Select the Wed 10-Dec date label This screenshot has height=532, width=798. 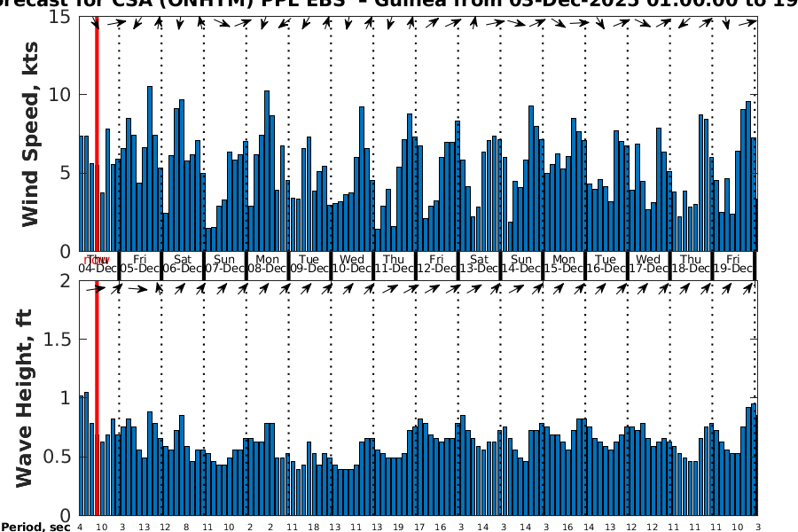click(352, 264)
